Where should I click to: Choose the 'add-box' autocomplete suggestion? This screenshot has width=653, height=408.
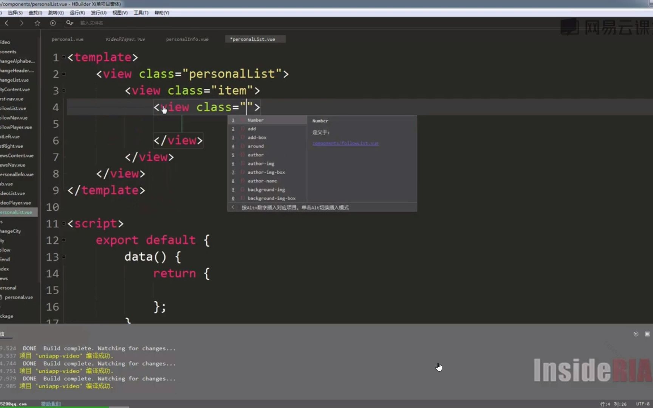coord(267,138)
